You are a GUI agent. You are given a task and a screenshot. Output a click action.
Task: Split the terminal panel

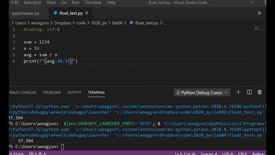[x=249, y=92]
